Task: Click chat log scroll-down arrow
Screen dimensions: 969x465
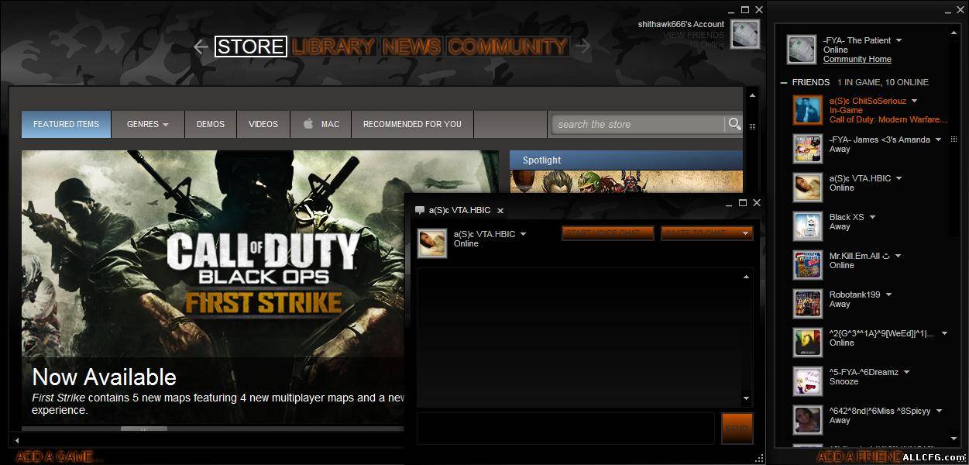Action: coord(747,398)
